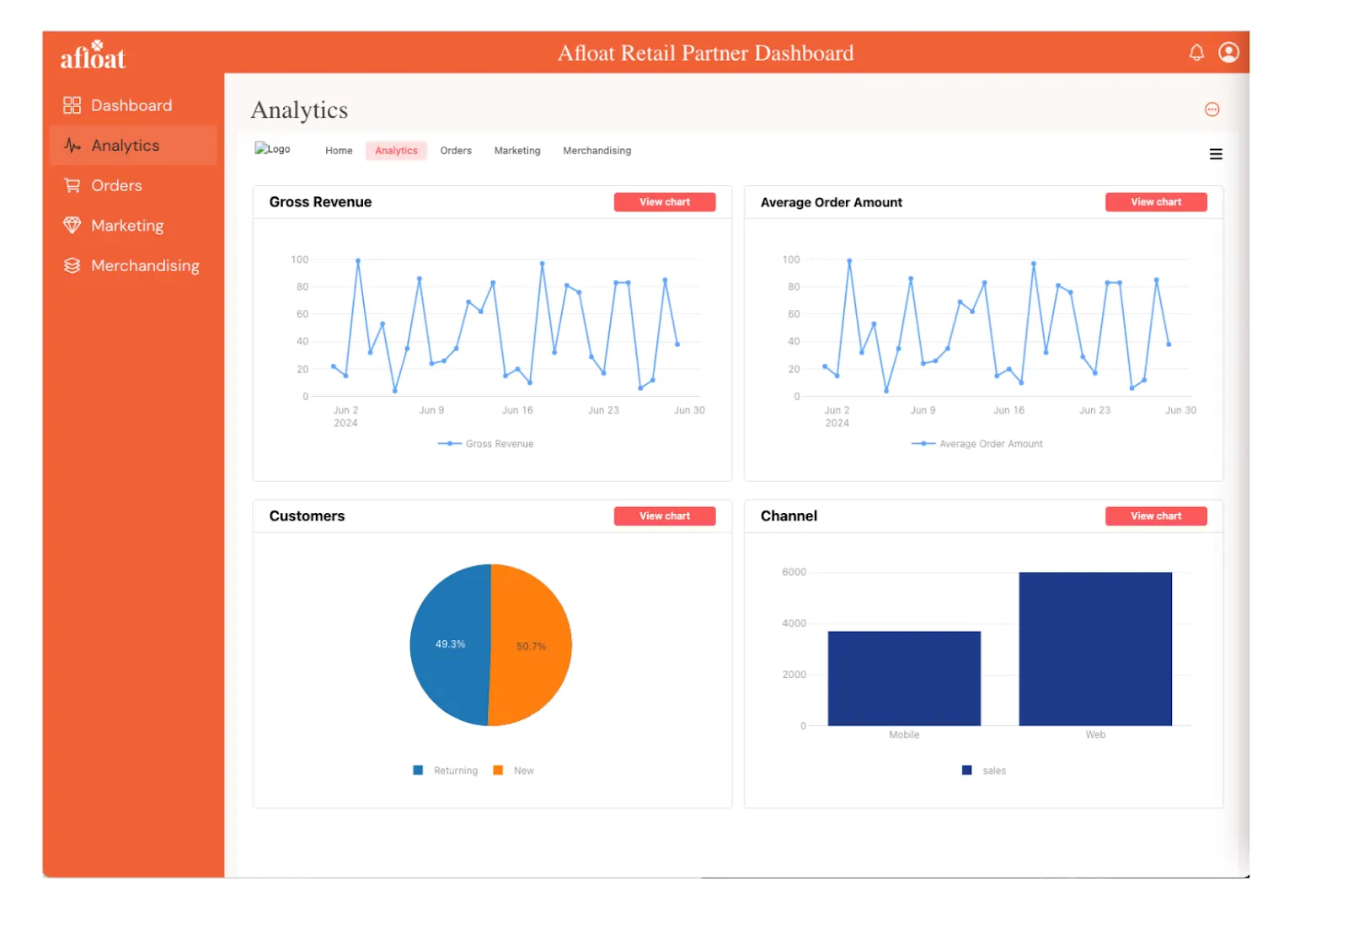Click the orange New pie slice

[x=532, y=645]
